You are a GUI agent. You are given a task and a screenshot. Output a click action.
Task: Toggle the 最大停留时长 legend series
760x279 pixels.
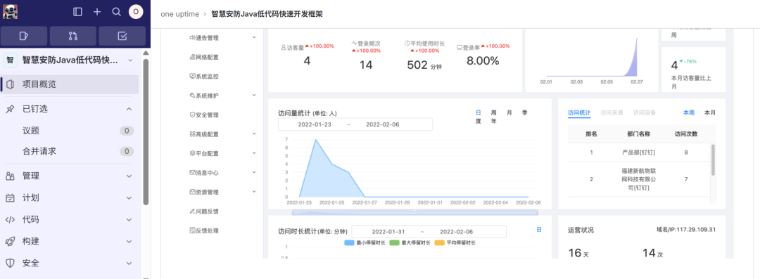[x=410, y=242]
